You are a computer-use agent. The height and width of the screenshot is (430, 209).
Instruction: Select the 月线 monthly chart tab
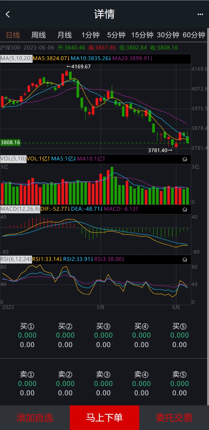click(x=64, y=35)
